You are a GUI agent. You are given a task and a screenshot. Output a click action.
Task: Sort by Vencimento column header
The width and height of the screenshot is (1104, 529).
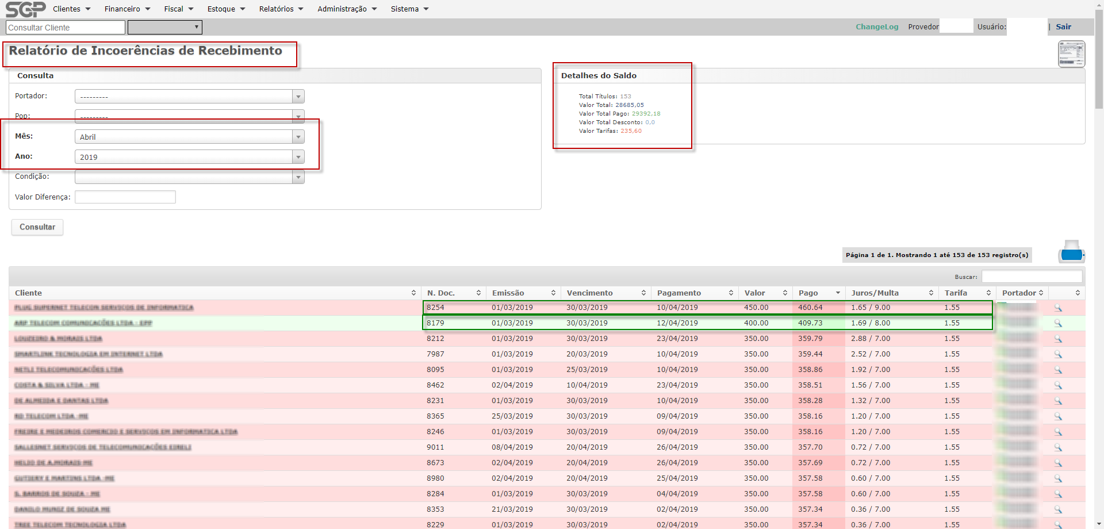coord(605,293)
